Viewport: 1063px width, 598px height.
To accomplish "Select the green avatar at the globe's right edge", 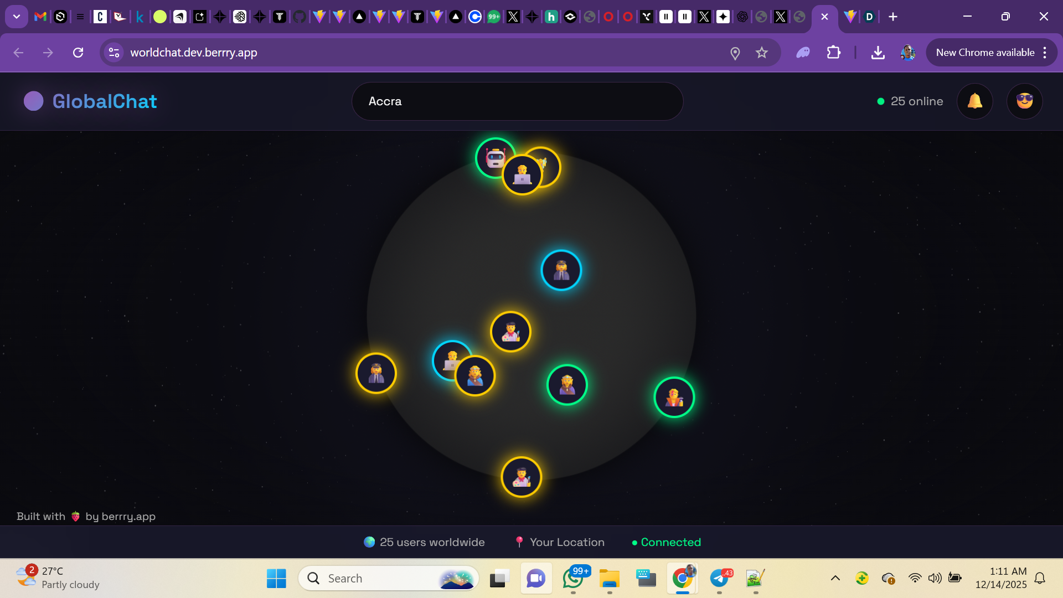I will coord(674,397).
